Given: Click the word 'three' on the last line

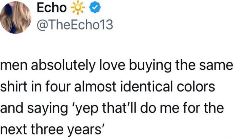Looking at the screenshot, I should click(x=48, y=129).
